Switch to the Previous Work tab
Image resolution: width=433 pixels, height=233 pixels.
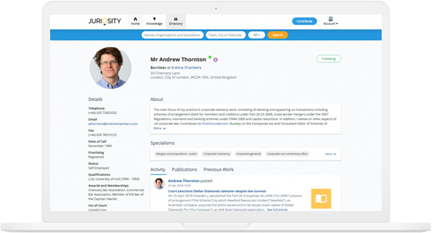point(219,170)
